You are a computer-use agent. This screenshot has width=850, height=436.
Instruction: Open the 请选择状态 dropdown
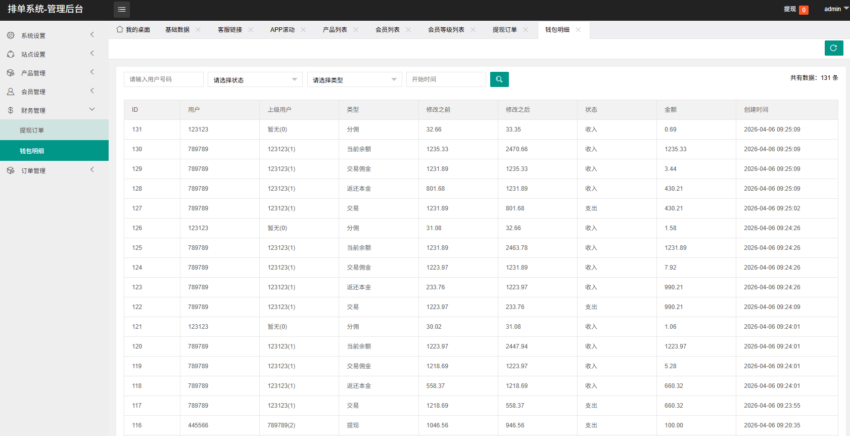[x=255, y=80]
